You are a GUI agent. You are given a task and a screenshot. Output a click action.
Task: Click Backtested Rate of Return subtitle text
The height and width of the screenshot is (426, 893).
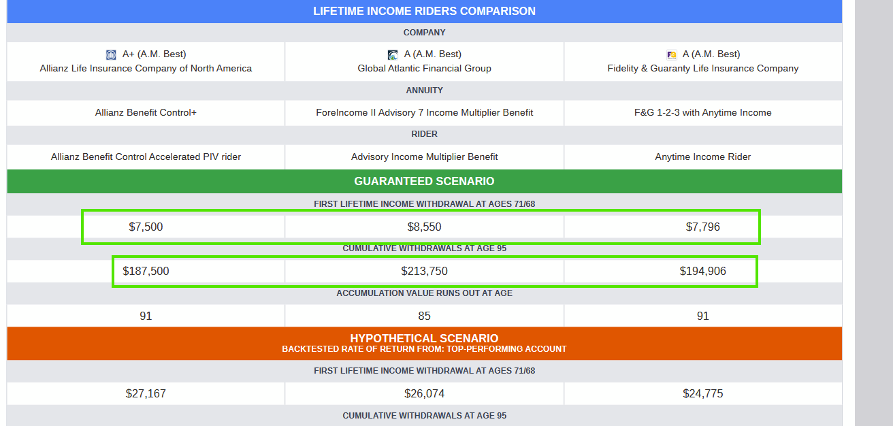tap(424, 349)
